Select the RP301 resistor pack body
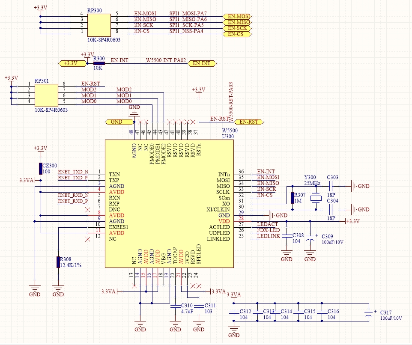 point(46,95)
